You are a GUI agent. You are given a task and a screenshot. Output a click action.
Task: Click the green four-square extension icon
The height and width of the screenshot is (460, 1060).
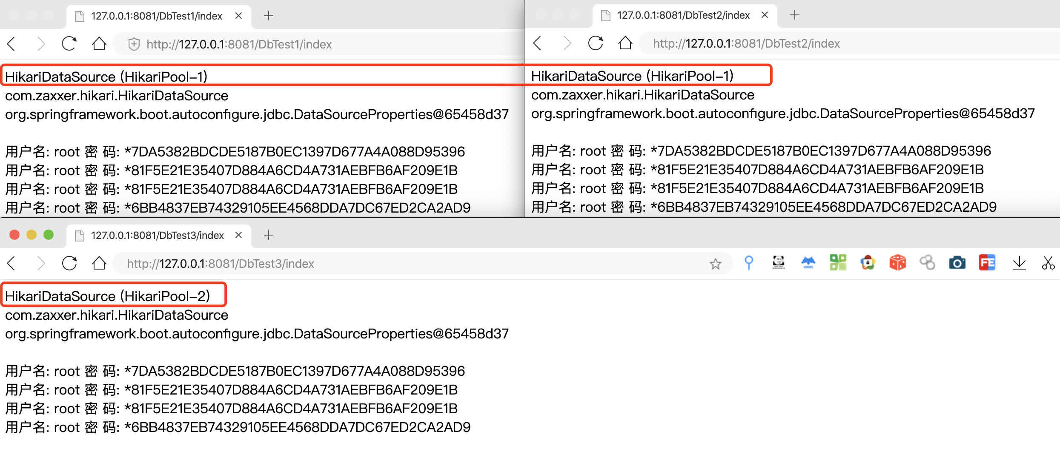tap(838, 263)
